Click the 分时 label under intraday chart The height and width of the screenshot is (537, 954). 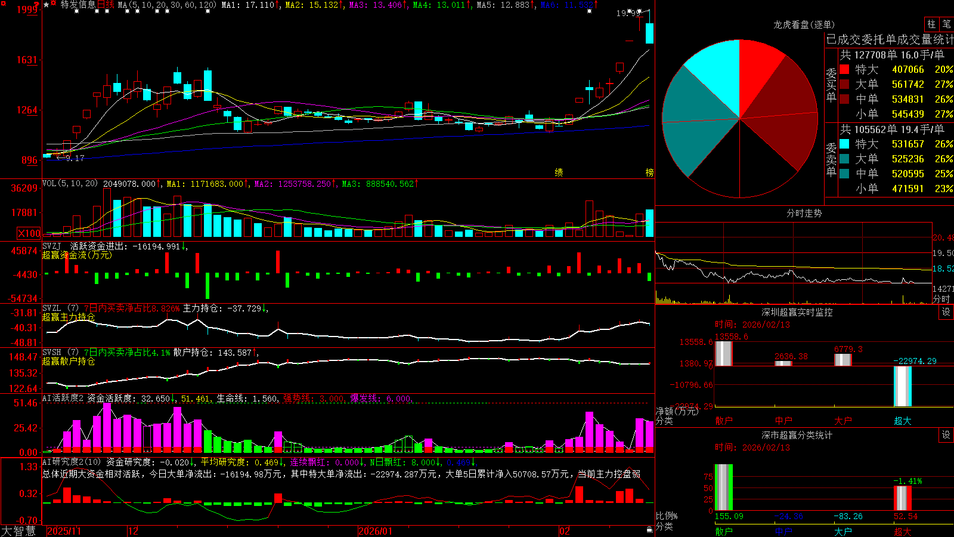941,299
